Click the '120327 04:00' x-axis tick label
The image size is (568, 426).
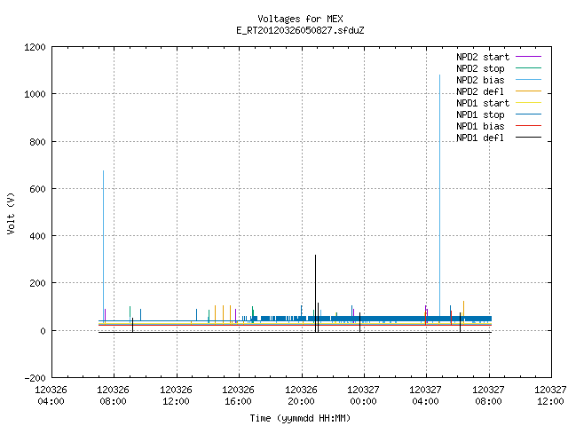coord(426,396)
